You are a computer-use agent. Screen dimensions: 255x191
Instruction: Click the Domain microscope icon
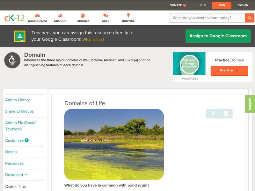click(12, 60)
